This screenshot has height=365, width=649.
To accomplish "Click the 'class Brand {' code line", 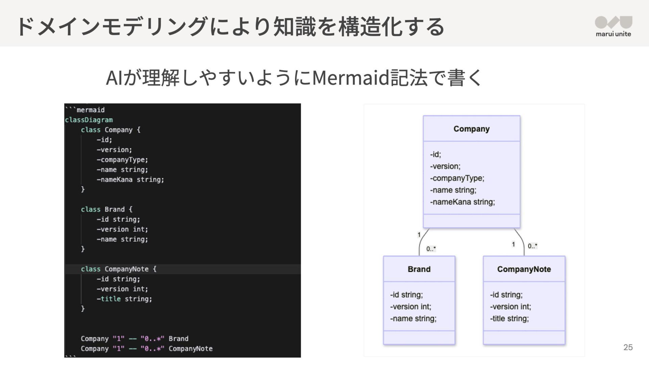I will tap(107, 209).
